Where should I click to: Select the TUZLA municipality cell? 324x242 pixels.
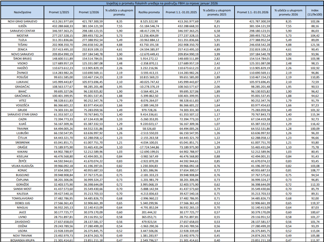click(22, 41)
